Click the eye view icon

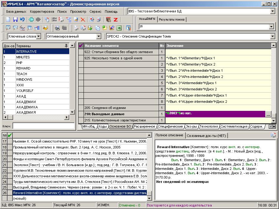(57, 28)
